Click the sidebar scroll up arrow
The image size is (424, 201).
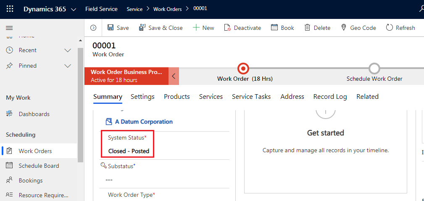click(x=80, y=41)
